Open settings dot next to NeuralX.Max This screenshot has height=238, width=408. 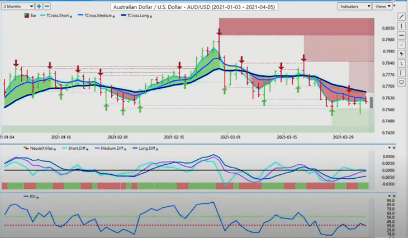[x=55, y=149]
